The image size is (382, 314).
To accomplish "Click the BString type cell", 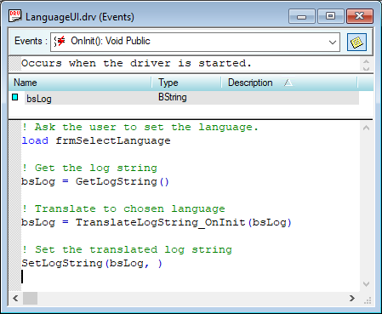I will point(173,97).
